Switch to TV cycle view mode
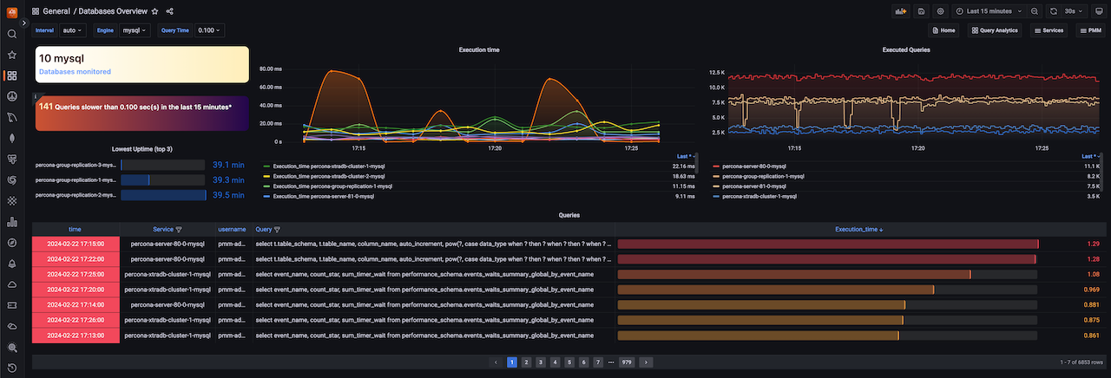 tap(1097, 11)
